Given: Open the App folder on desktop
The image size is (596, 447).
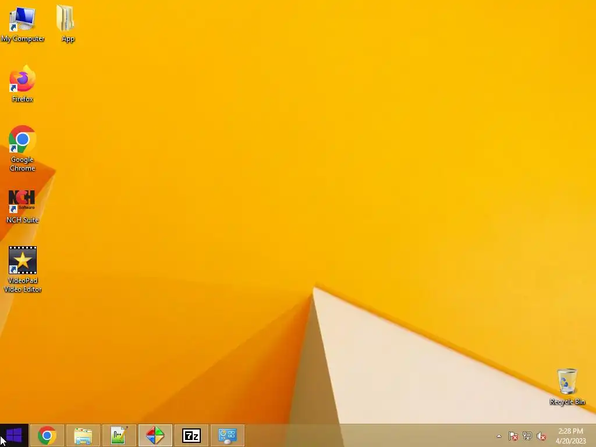Looking at the screenshot, I should [x=68, y=23].
